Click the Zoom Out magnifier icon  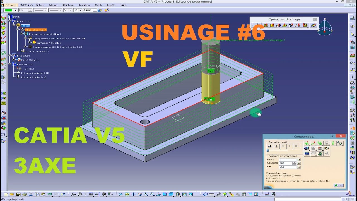click(x=152, y=194)
